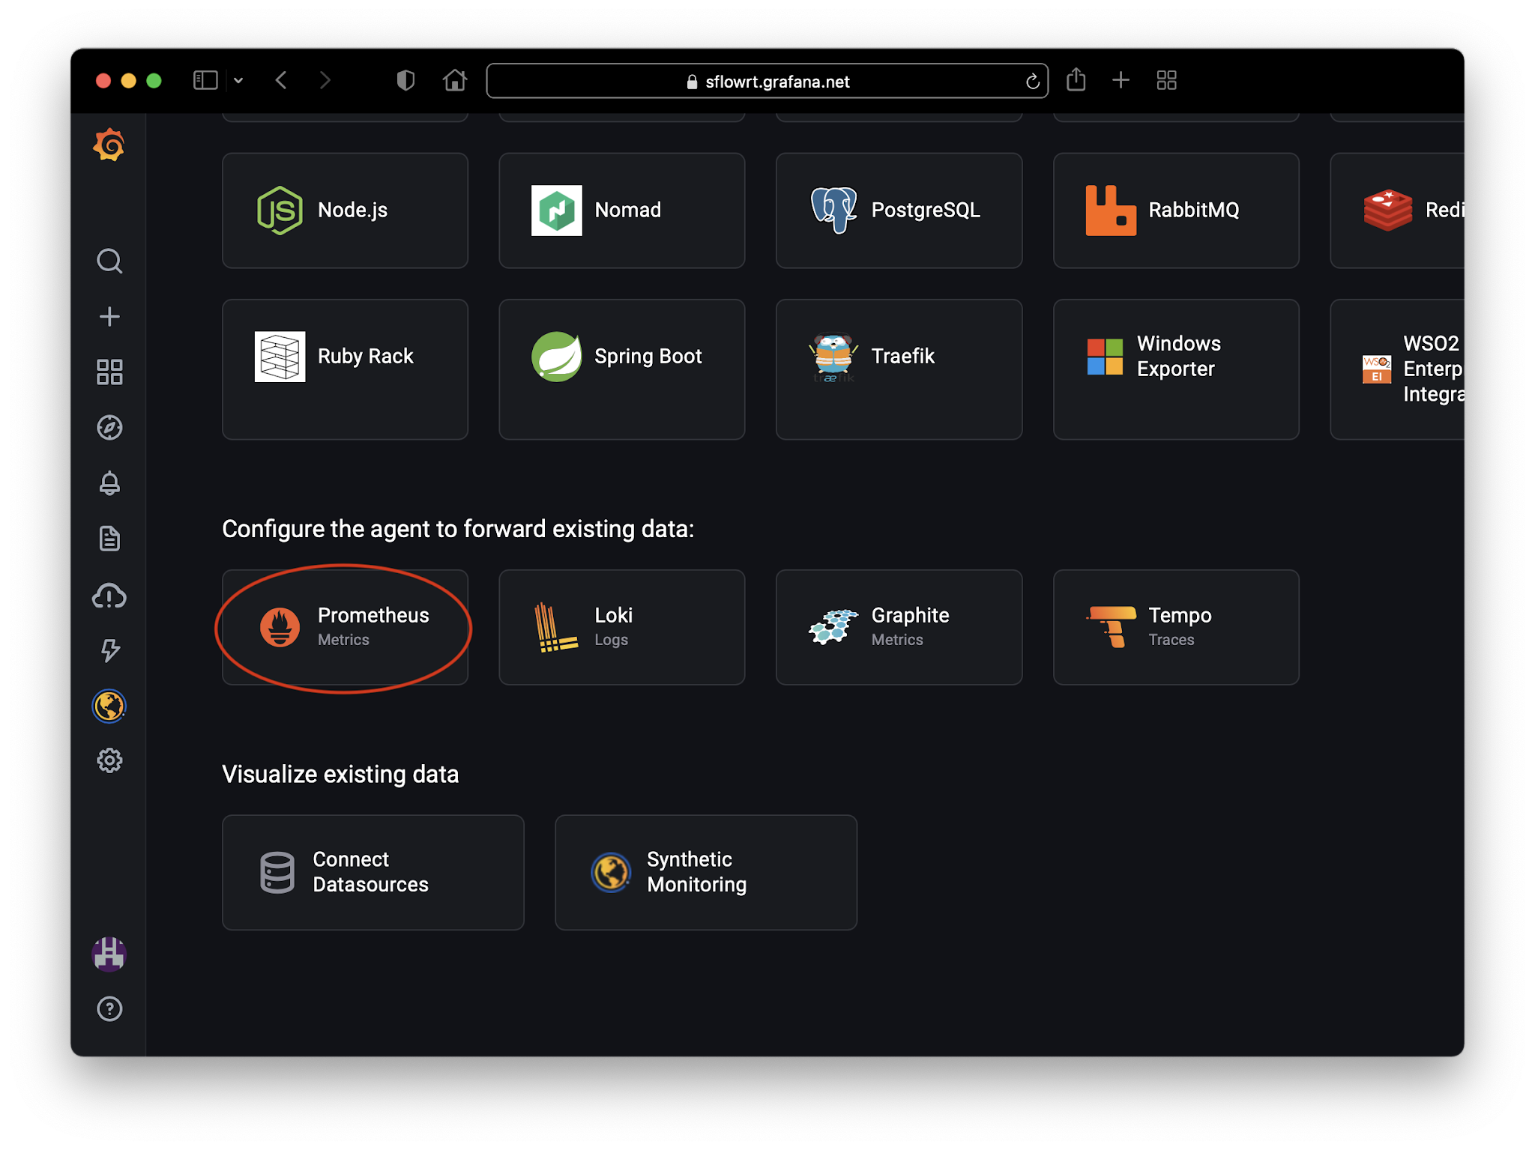Select the Nomad integration card
1535x1150 pixels.
click(622, 211)
